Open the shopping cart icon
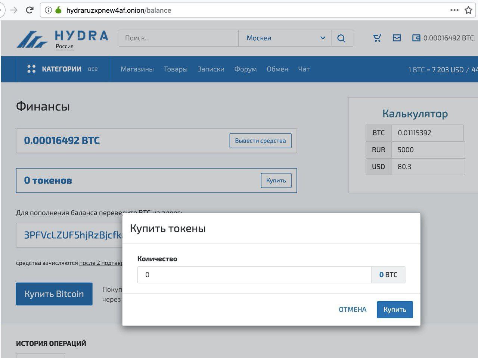 [x=377, y=38]
